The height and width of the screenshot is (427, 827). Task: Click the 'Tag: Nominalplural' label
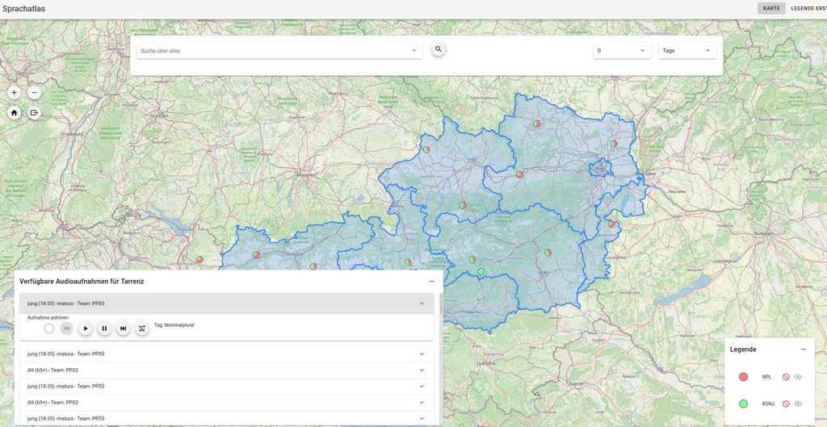click(174, 325)
